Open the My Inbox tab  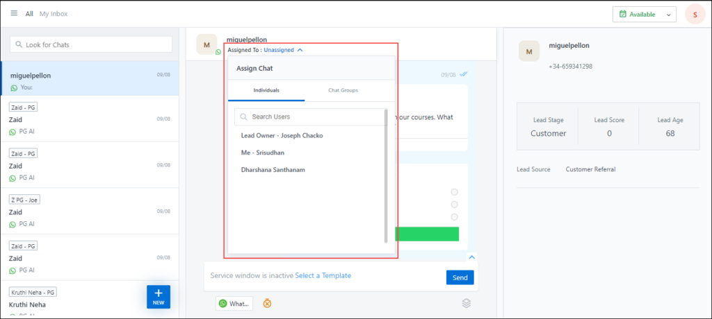[54, 14]
